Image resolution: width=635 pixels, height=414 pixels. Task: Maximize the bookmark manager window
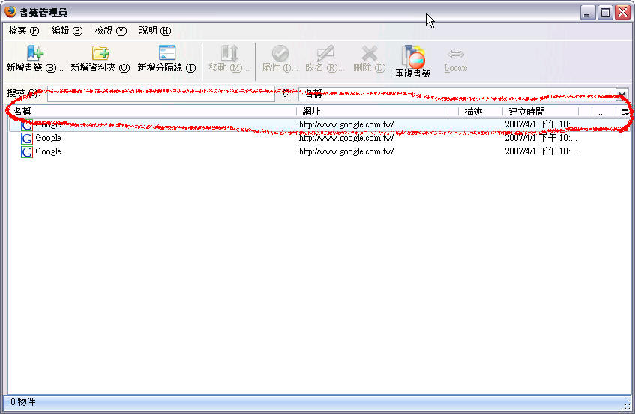click(x=605, y=13)
